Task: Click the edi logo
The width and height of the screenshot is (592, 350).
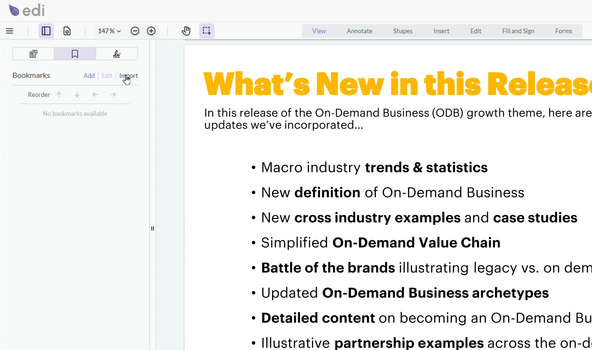Action: pos(27,10)
